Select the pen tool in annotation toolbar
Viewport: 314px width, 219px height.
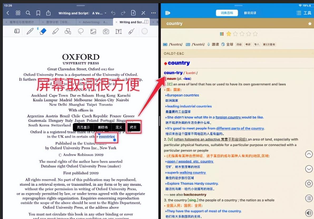30,32
